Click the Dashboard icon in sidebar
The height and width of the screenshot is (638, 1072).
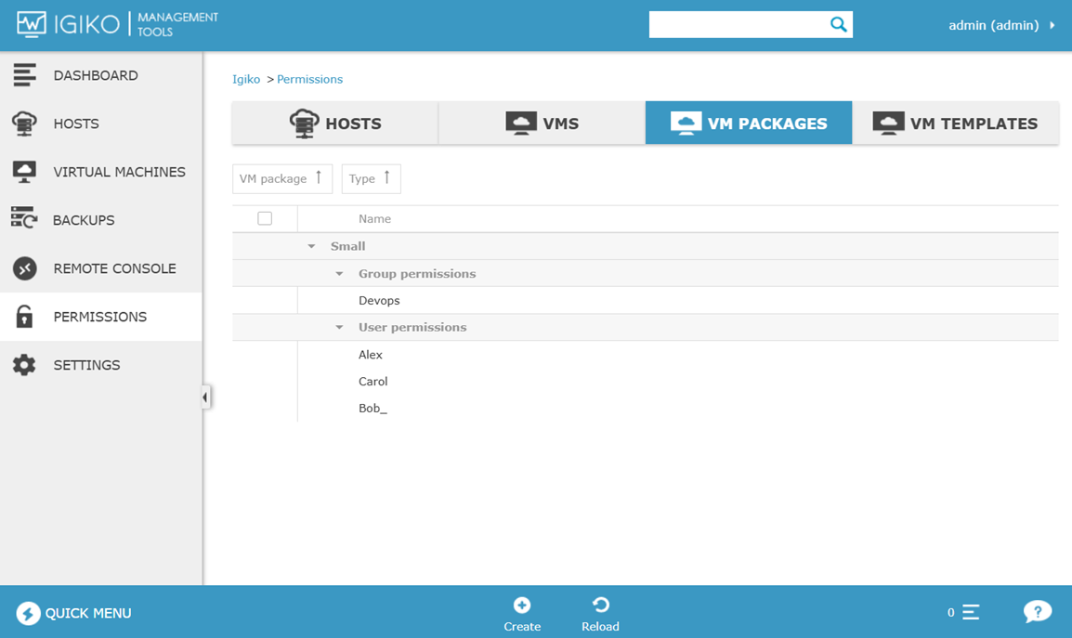24,75
